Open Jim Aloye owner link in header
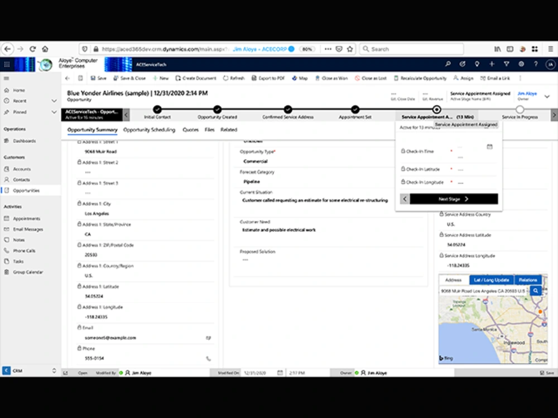Viewport: 558px width, 418px height. tap(527, 94)
